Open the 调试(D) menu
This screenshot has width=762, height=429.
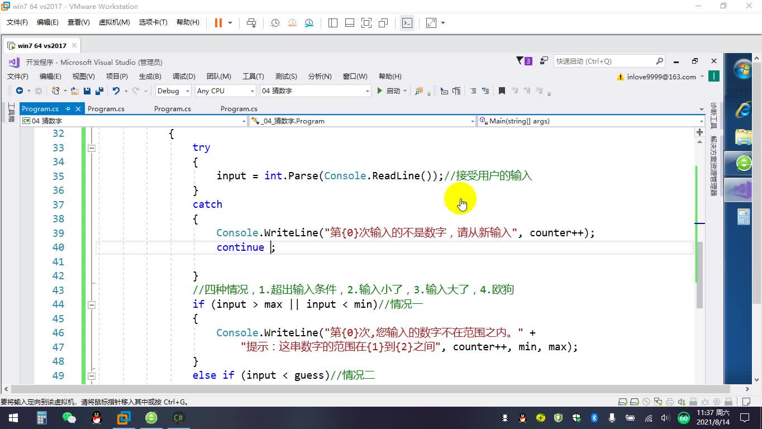pyautogui.click(x=185, y=77)
